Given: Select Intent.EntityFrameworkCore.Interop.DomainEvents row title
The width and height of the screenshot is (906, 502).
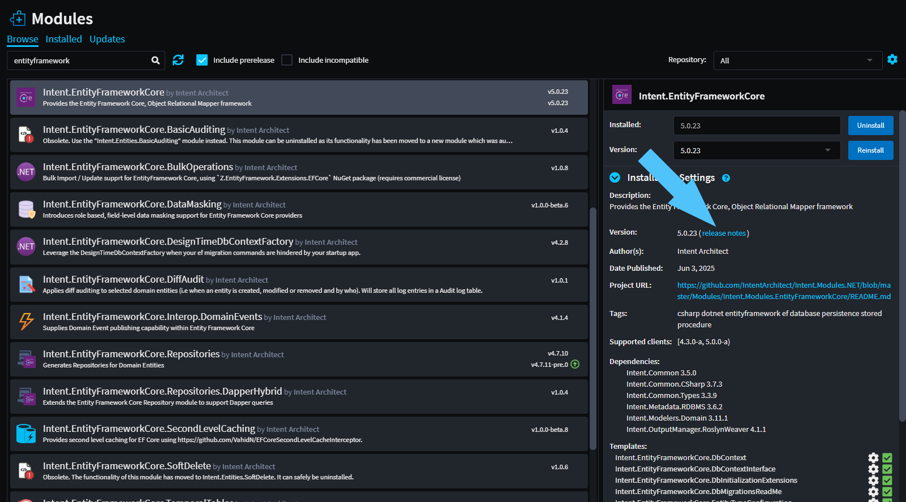Looking at the screenshot, I should click(153, 317).
